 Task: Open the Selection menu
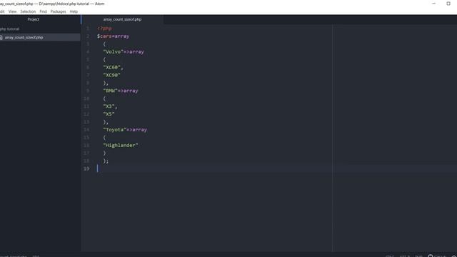(28, 11)
